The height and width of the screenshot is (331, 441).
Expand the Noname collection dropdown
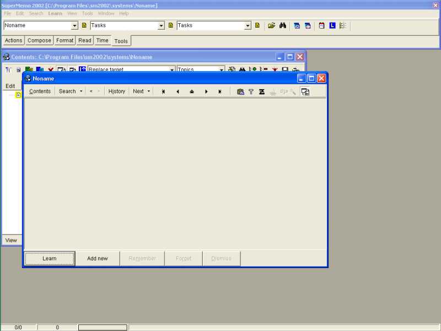tap(74, 25)
